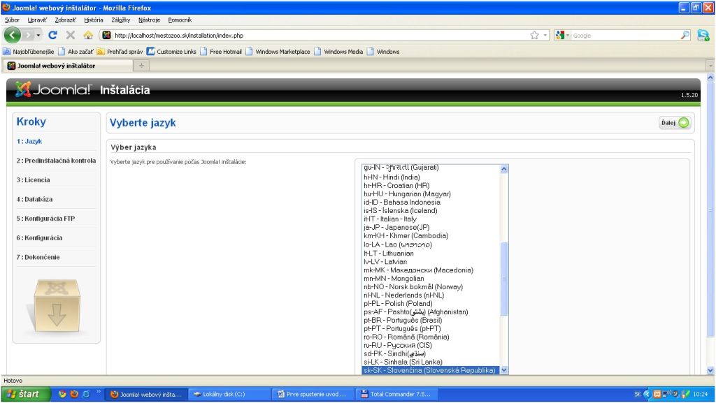Open Prehľad správ feed bookmark

click(x=120, y=52)
